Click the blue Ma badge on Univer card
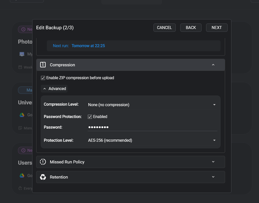259x203 pixels. point(25,90)
